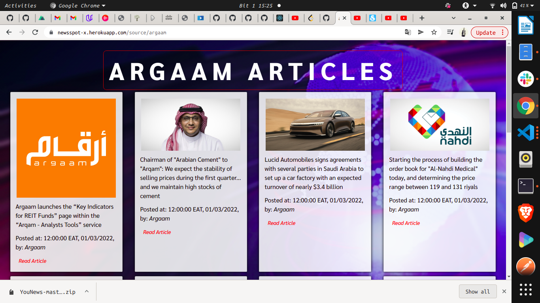Click the send/share arrow icon in address bar
The width and height of the screenshot is (540, 303).
[421, 32]
